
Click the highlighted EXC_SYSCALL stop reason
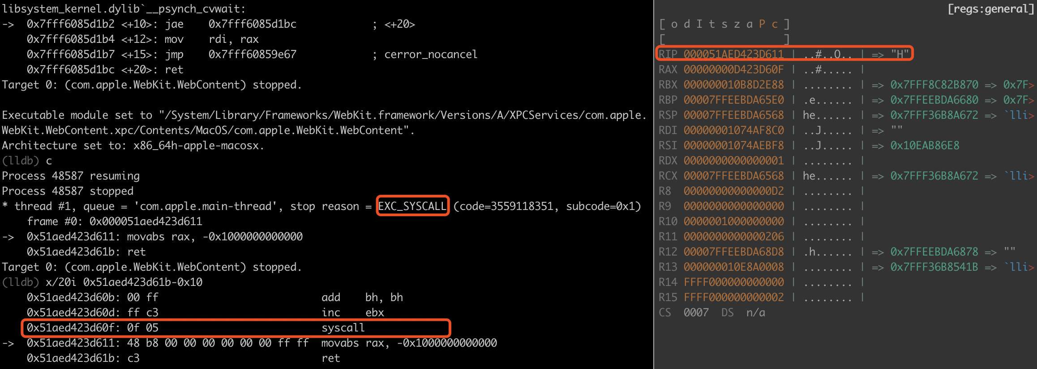(x=412, y=206)
